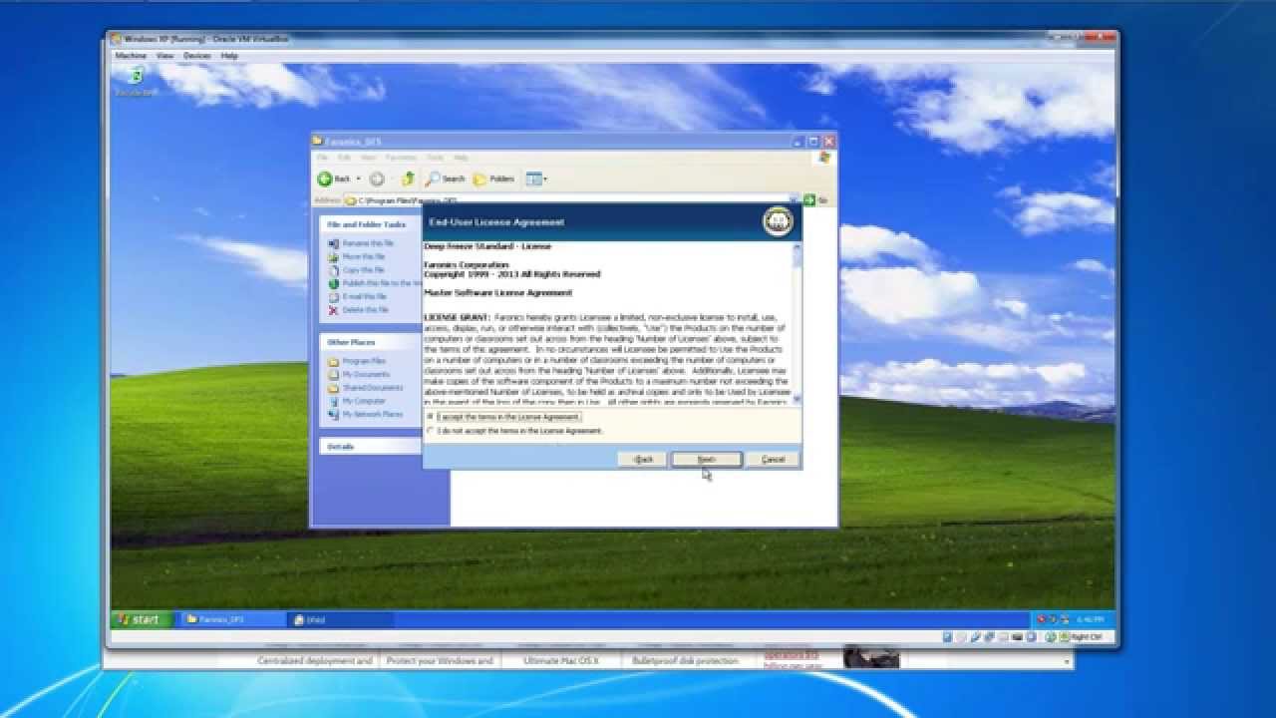Viewport: 1276px width, 718px height.
Task: Cancel the Deep Freeze installer dialog
Action: tap(773, 460)
